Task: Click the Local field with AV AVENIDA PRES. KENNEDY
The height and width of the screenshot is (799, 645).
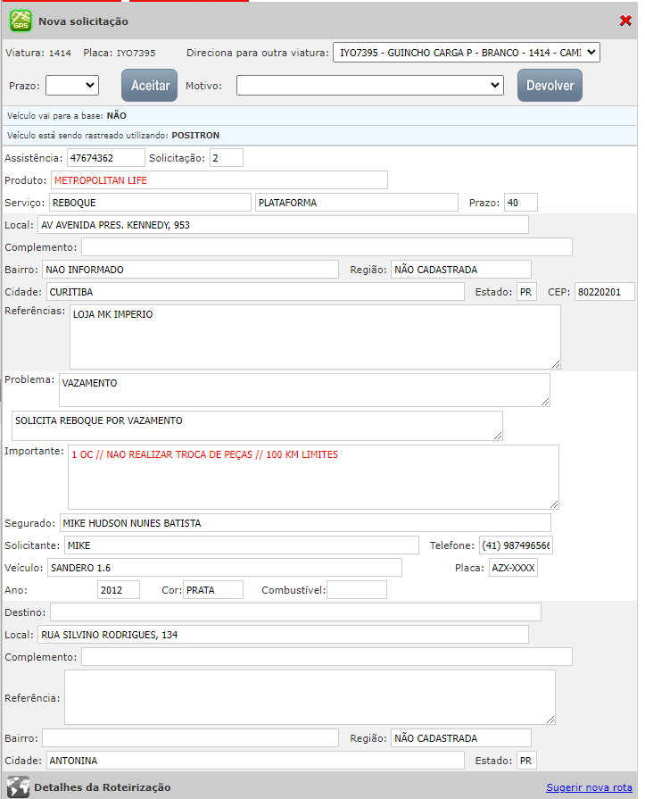Action: coord(283,225)
